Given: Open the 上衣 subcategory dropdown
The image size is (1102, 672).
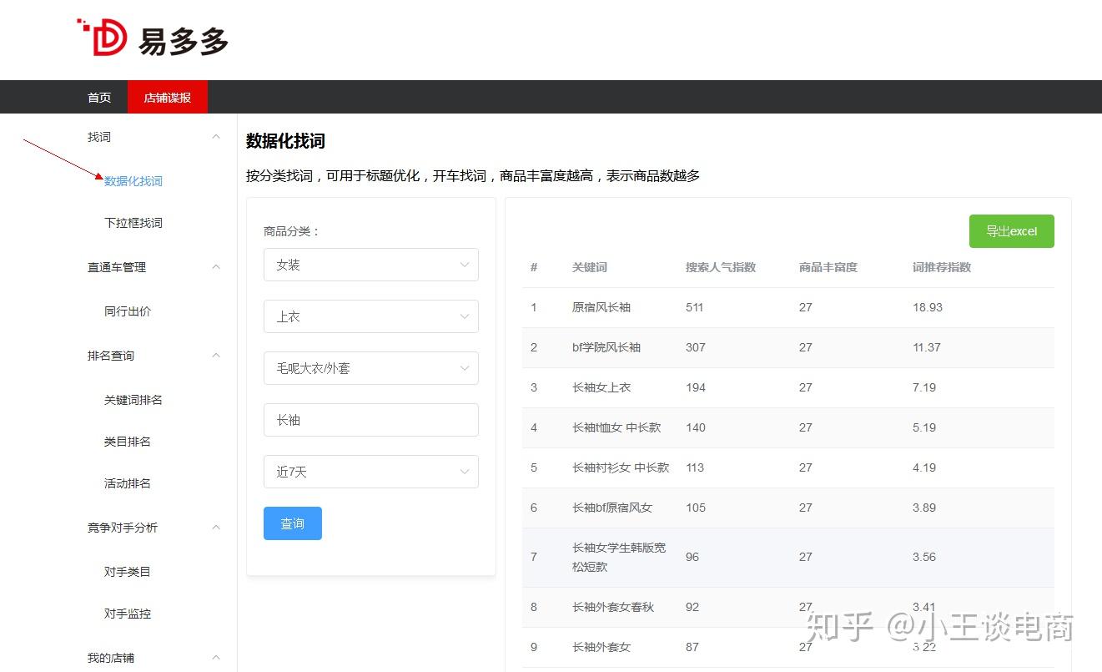Looking at the screenshot, I should click(x=371, y=316).
